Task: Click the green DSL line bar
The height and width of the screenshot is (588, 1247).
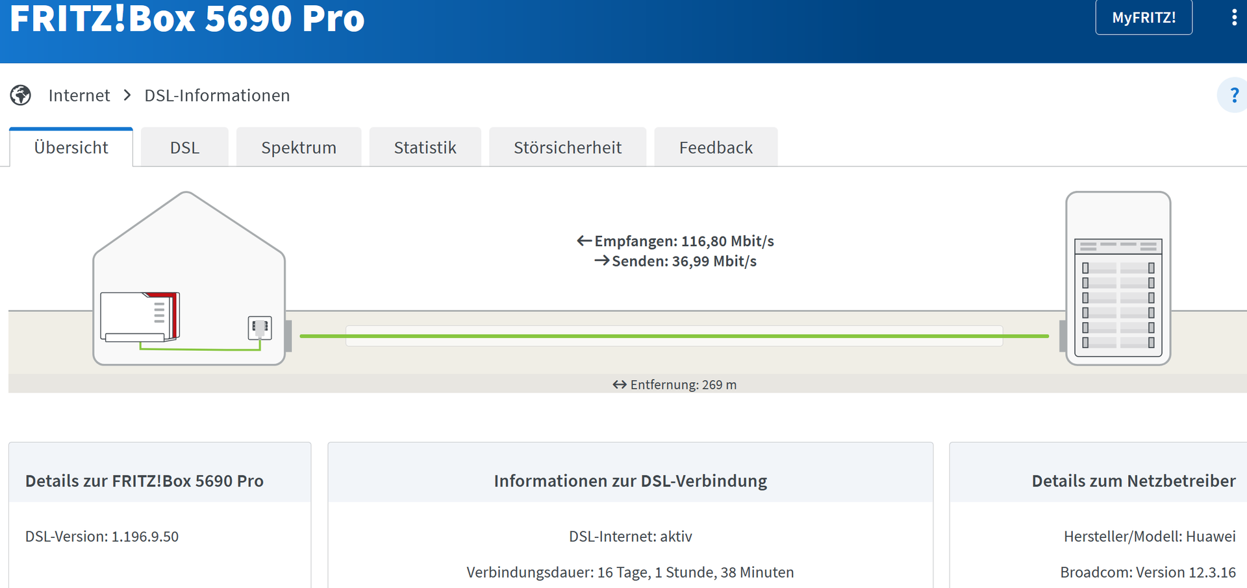Action: click(674, 336)
